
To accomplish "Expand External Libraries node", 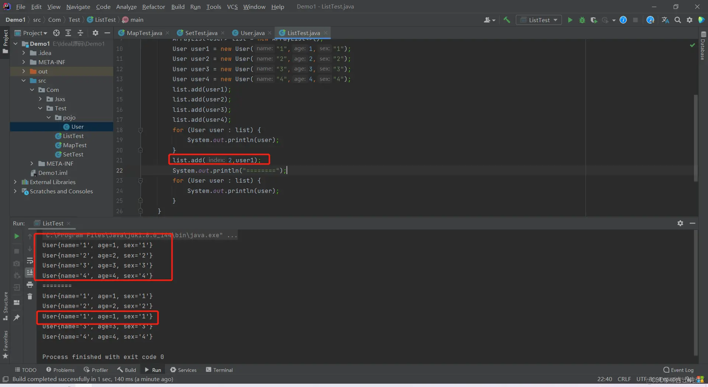I will [15, 182].
